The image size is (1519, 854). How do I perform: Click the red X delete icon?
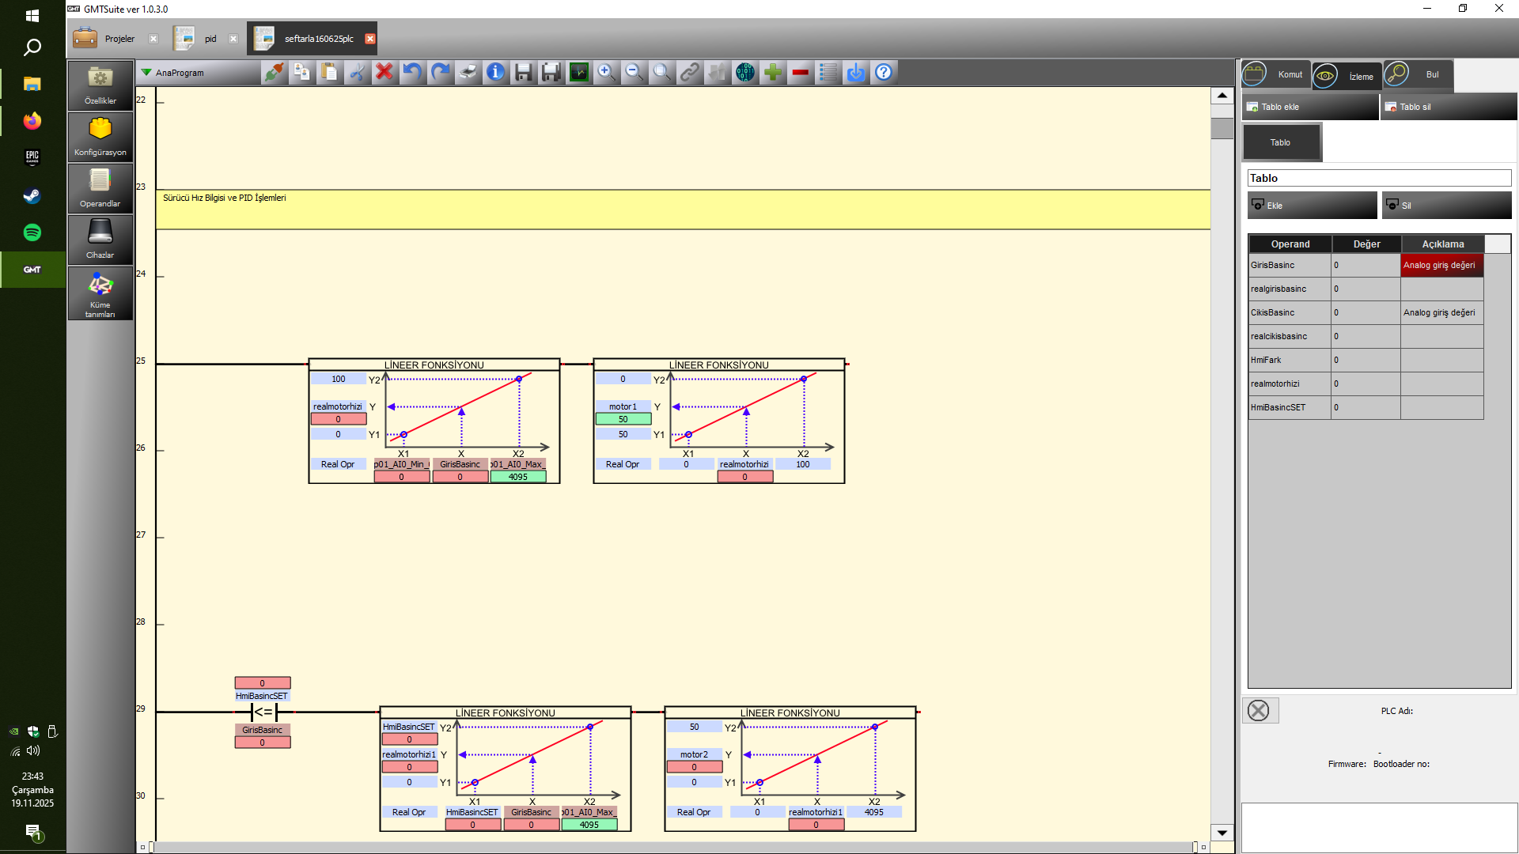[384, 73]
